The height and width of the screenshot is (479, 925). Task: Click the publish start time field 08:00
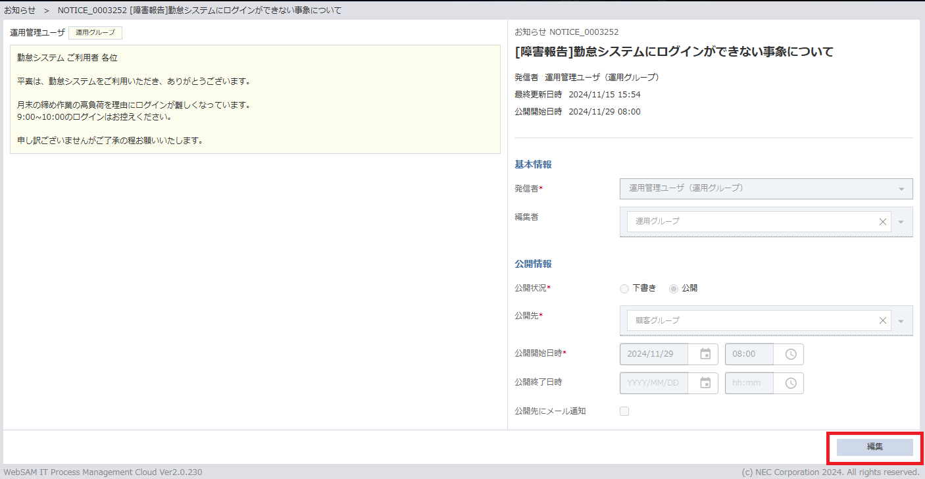point(749,354)
